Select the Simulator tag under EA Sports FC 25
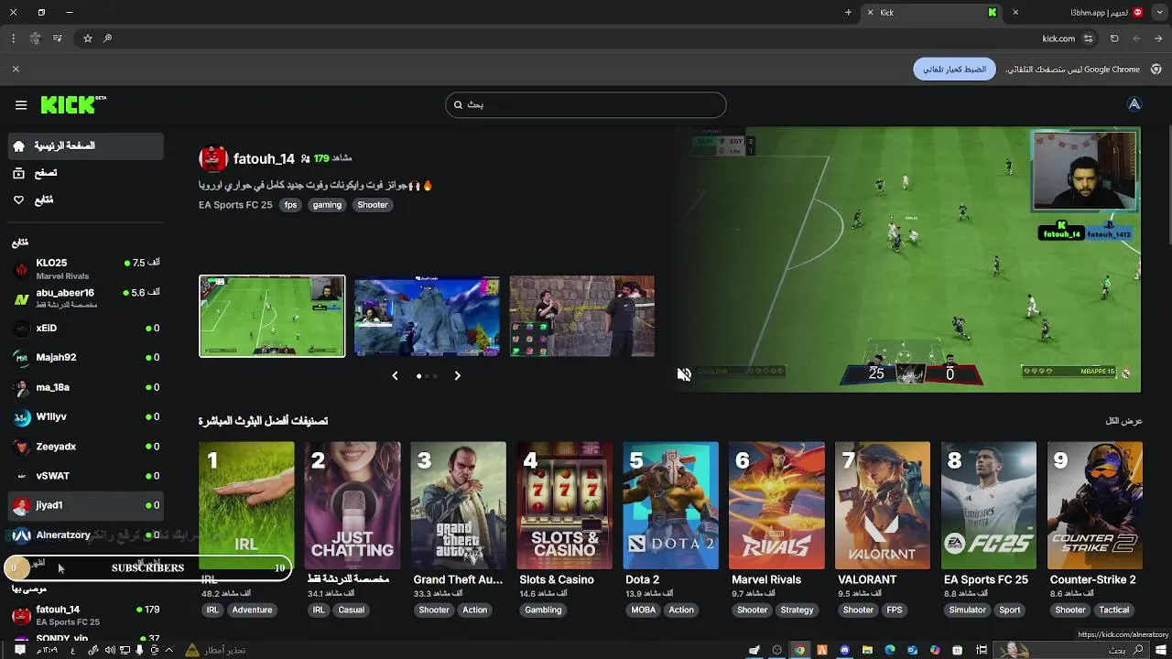The height and width of the screenshot is (659, 1172). tap(968, 610)
